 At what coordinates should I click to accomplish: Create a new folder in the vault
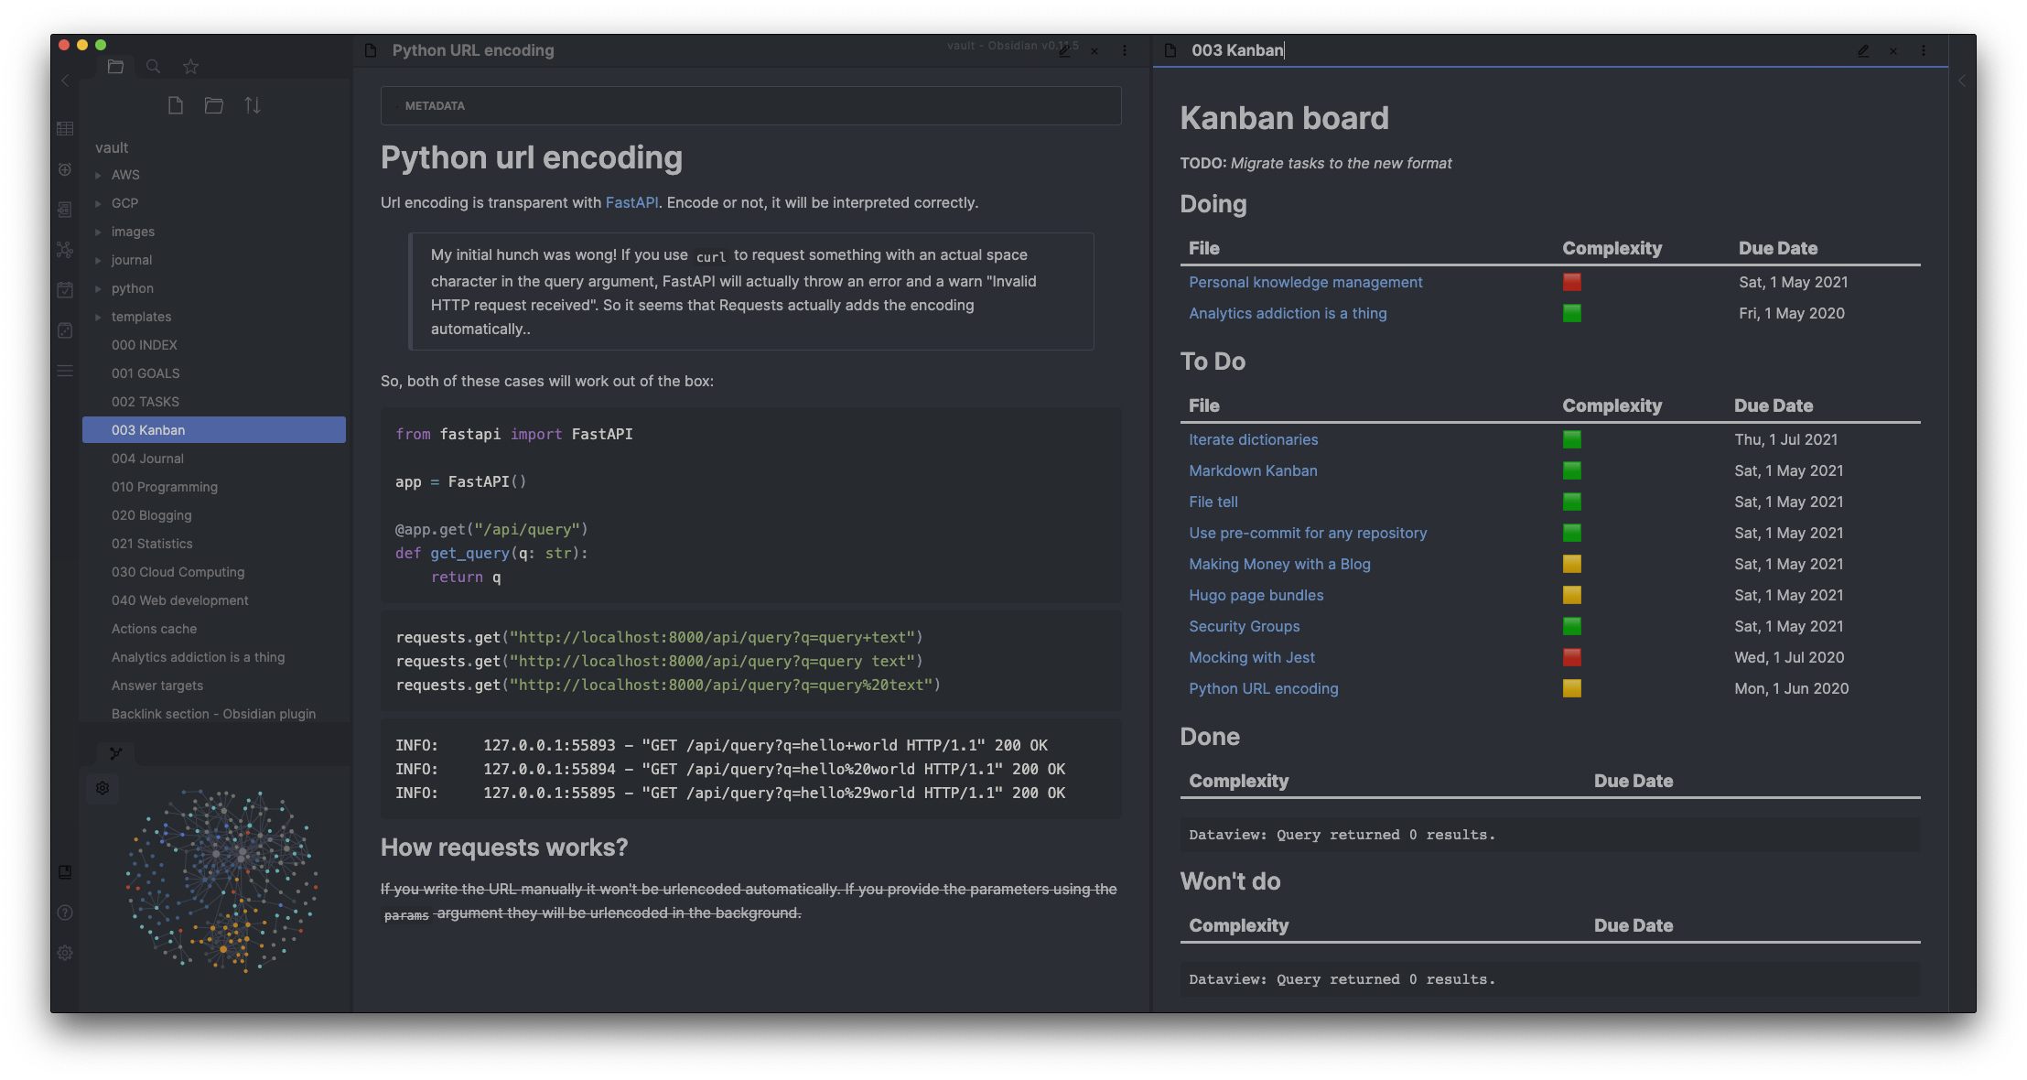pos(214,105)
